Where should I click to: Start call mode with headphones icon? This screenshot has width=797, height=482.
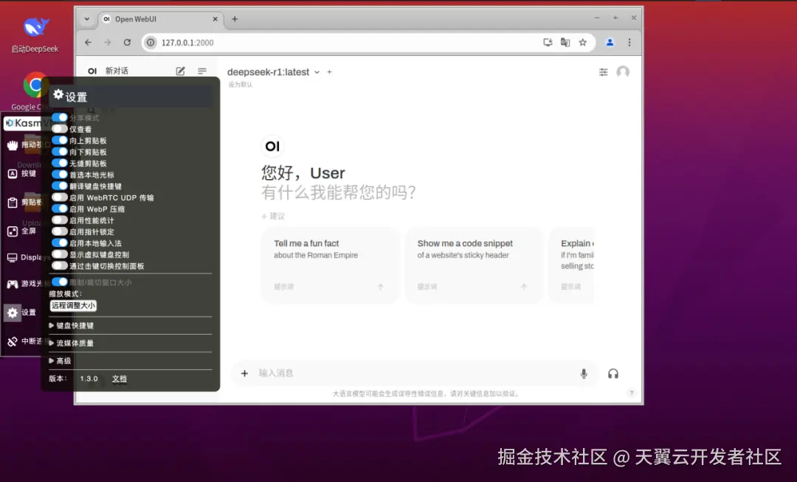point(613,374)
